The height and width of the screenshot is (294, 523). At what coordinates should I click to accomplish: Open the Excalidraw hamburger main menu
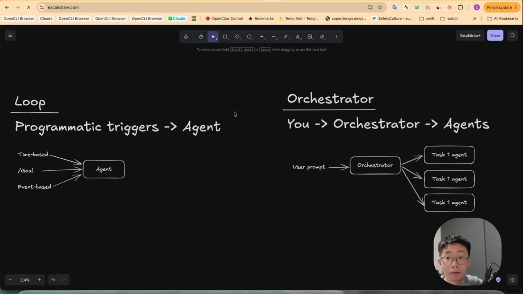tap(10, 36)
